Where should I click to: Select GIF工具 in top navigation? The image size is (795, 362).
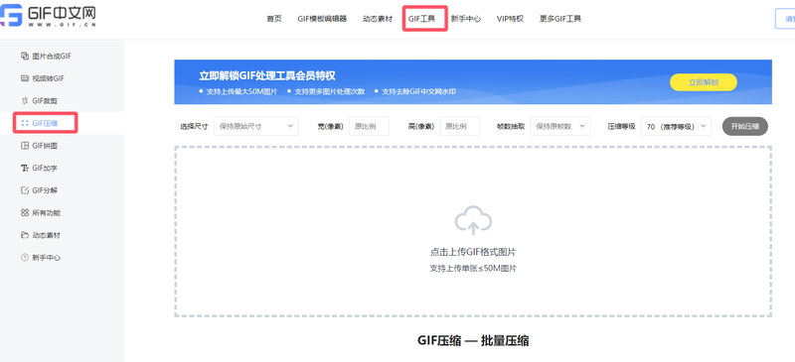coord(421,19)
